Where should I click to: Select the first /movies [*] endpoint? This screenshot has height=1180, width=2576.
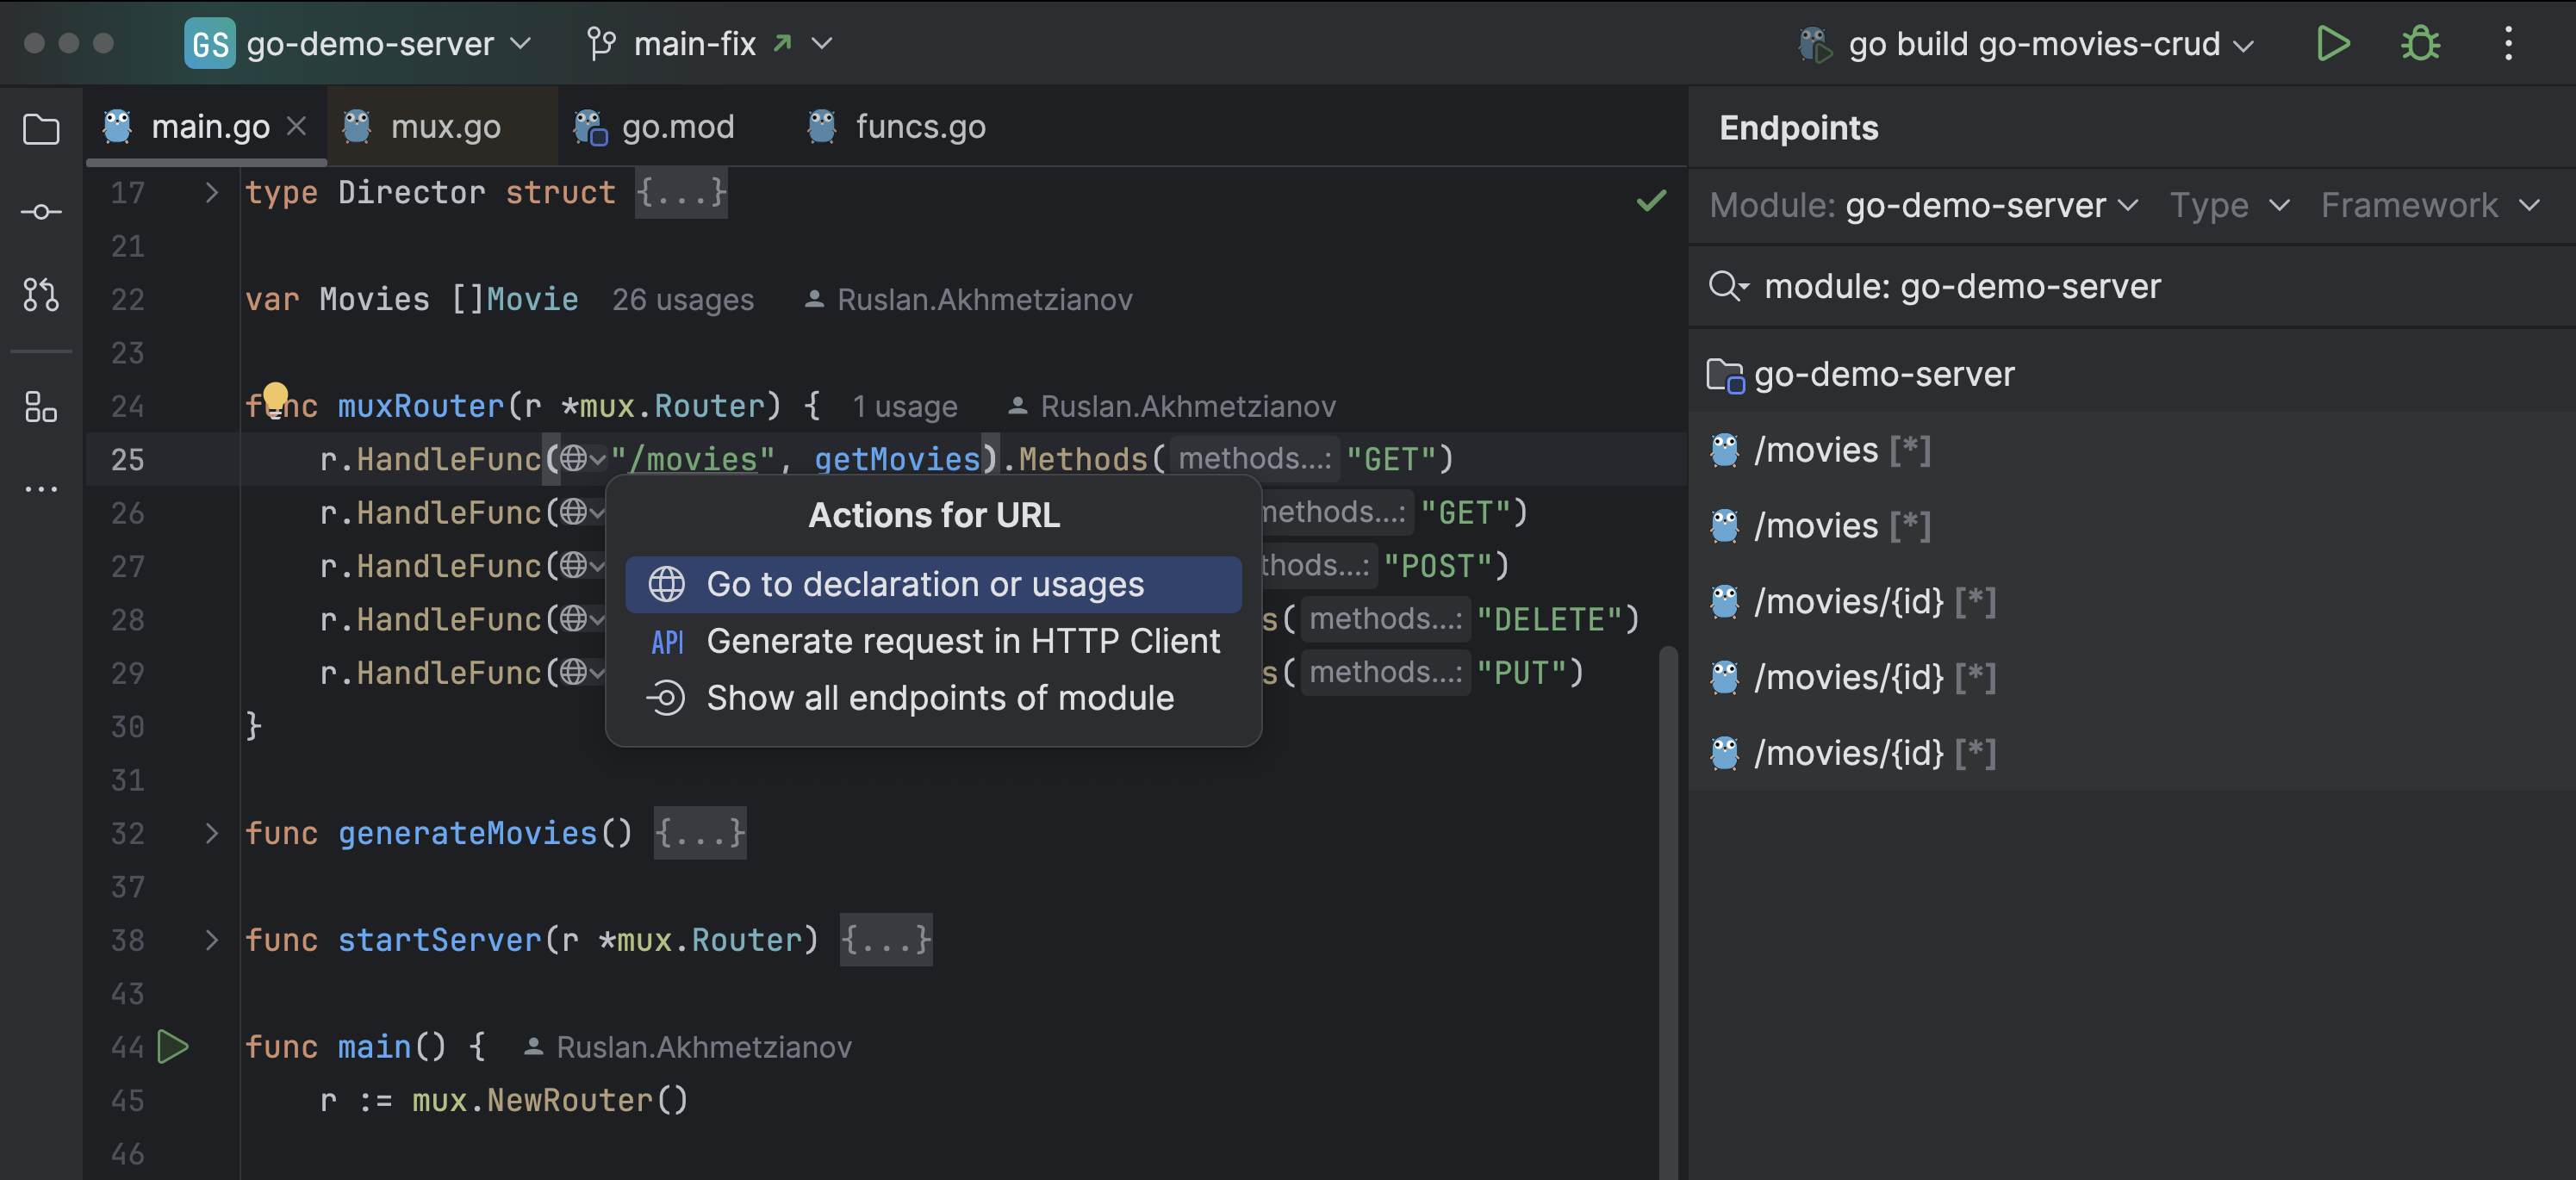point(2132,450)
